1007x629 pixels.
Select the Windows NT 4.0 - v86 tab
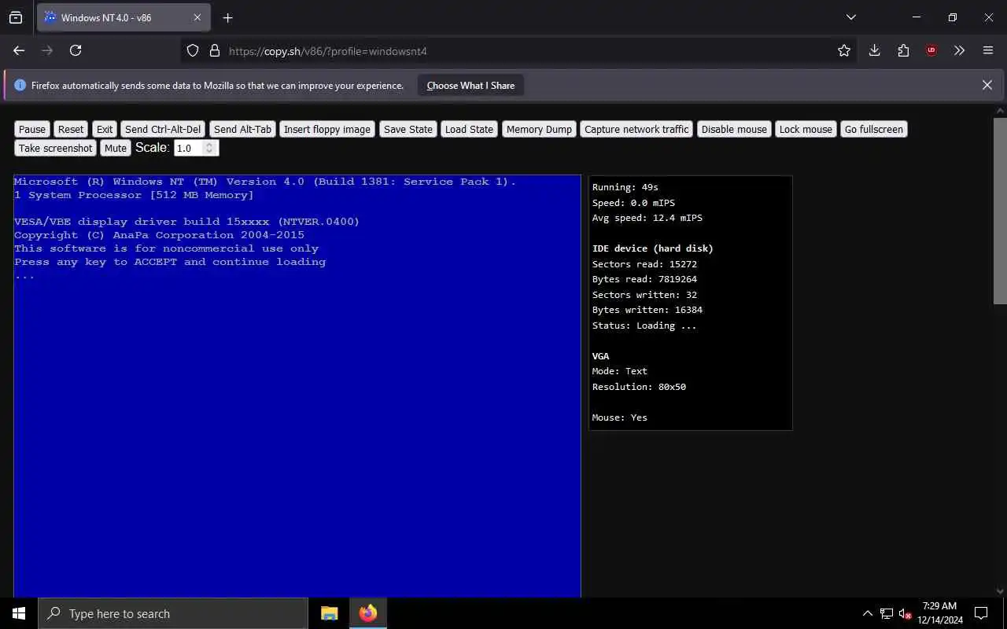tap(124, 17)
